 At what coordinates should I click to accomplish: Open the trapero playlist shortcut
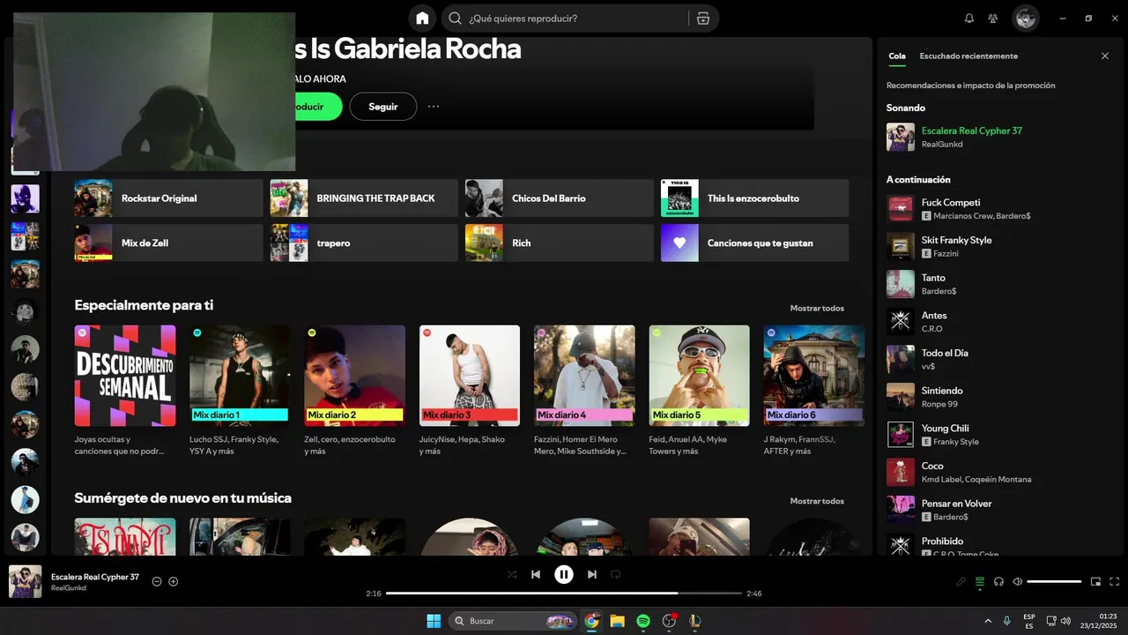[364, 243]
